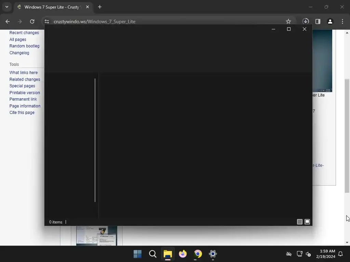Bookmark this page with the star icon
The width and height of the screenshot is (350, 262).
pyautogui.click(x=288, y=21)
